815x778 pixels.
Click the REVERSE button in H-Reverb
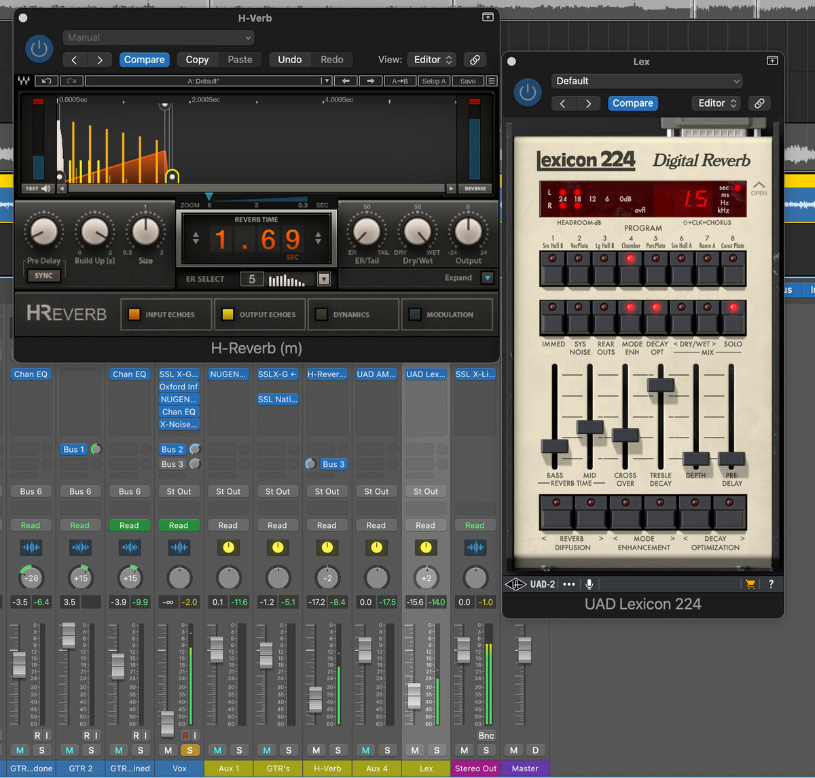(x=475, y=188)
